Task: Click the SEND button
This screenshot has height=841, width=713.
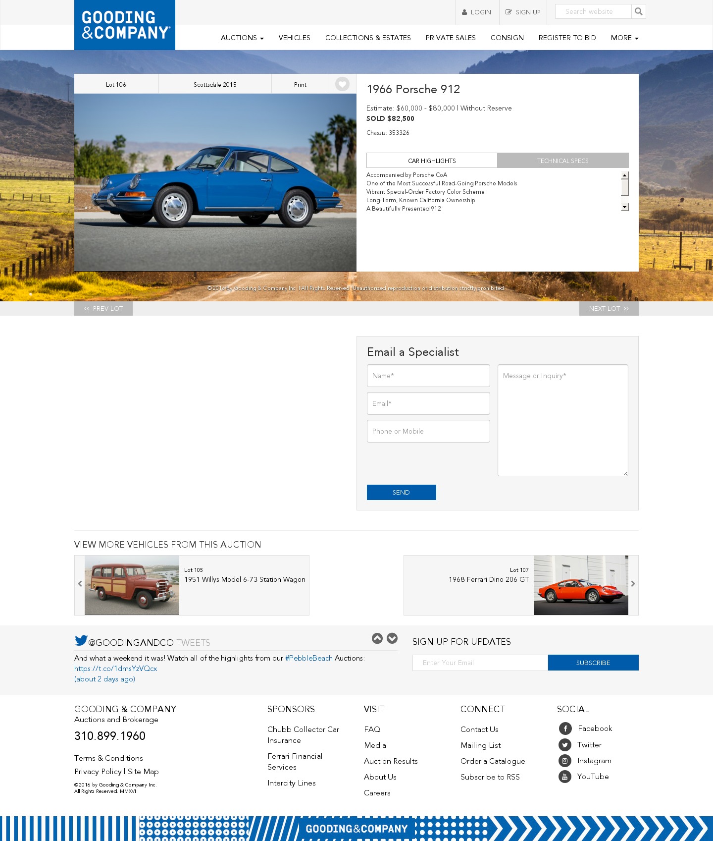Action: 402,492
